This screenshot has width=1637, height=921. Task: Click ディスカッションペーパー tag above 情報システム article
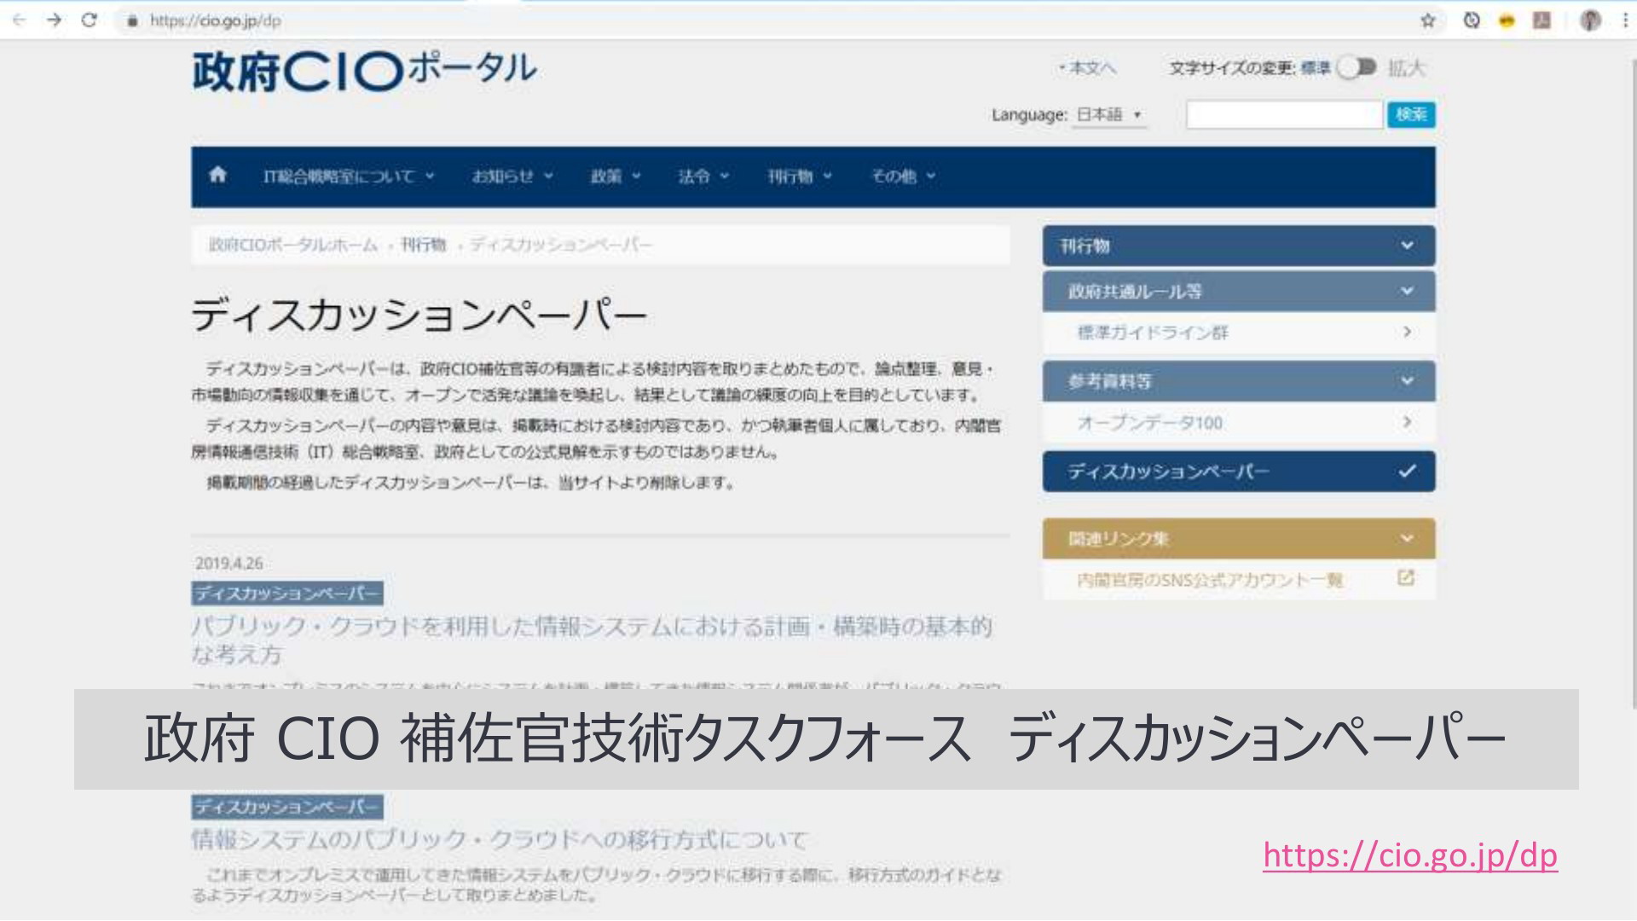tap(287, 807)
